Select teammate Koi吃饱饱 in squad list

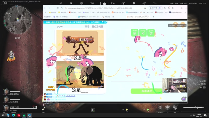(11, 100)
